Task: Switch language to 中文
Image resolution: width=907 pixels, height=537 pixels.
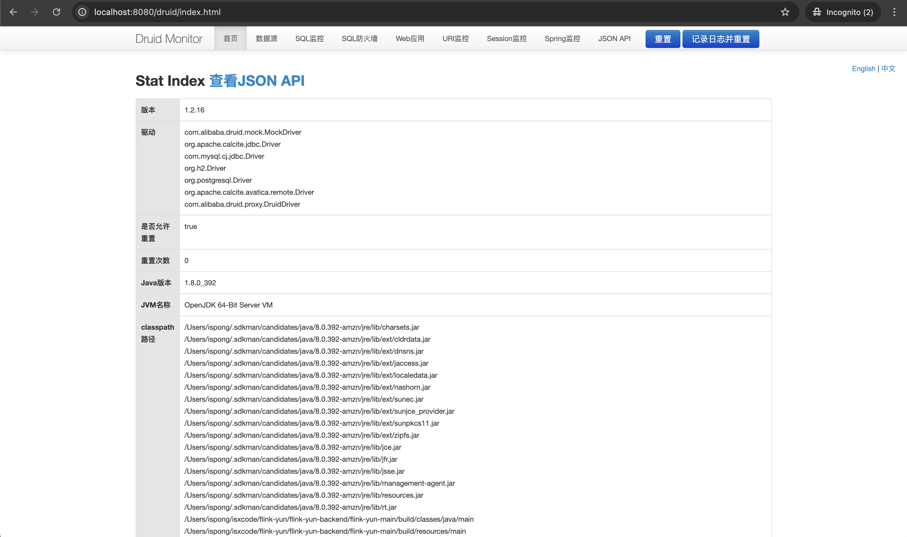Action: pos(888,68)
